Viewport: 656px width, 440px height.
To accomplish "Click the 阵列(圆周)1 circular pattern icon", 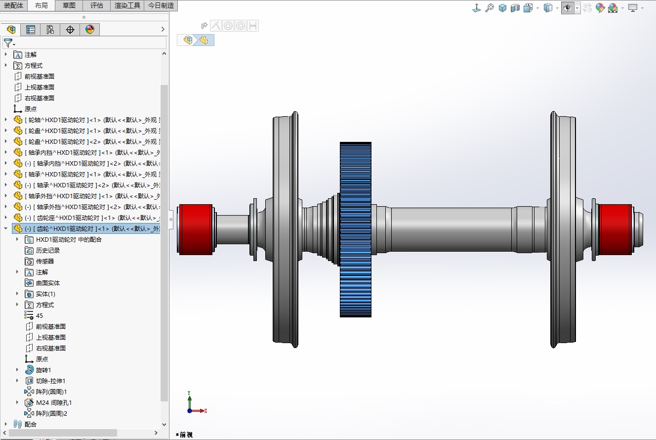I will (x=29, y=392).
